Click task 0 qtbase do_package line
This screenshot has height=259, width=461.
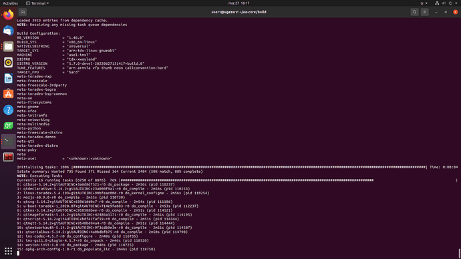click(x=96, y=184)
